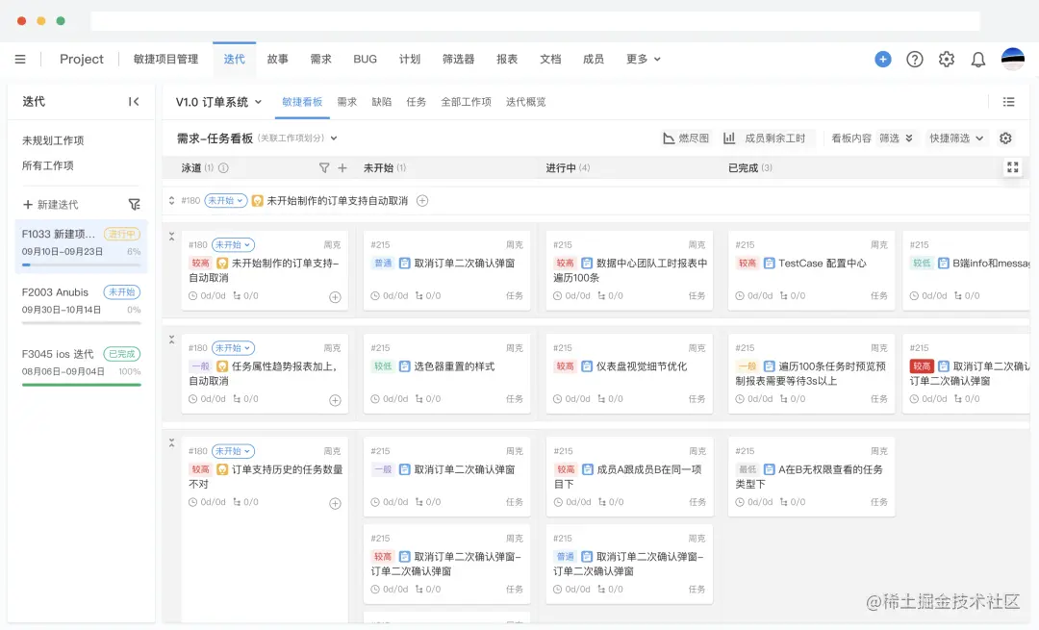Open the user avatar menu
1039x630 pixels.
1012,59
